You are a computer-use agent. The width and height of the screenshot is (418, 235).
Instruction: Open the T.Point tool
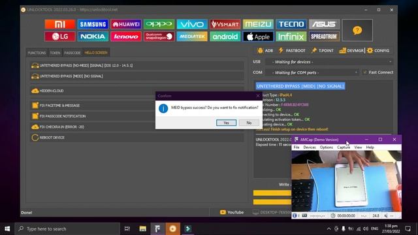coord(322,50)
